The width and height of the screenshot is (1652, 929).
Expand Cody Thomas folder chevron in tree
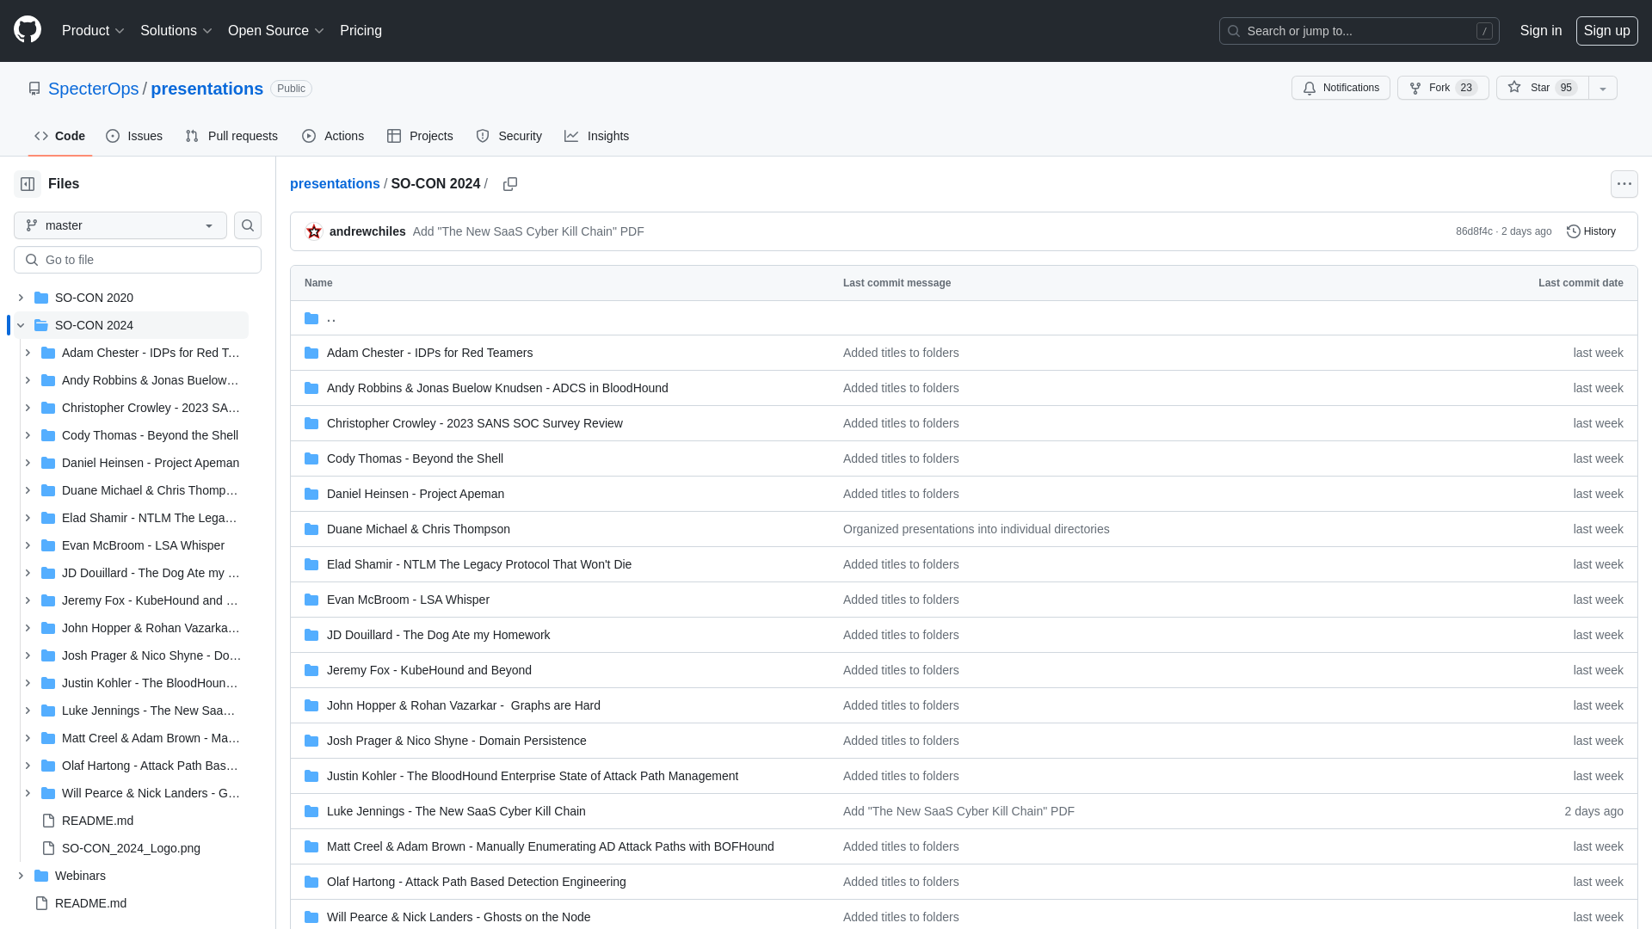[x=28, y=435]
